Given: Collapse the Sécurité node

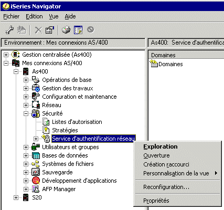Looking at the screenshot, I should point(26,113).
